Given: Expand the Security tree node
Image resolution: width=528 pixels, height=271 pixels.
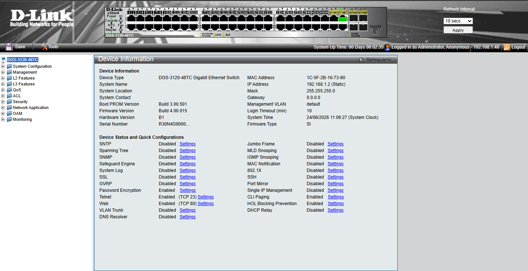Looking at the screenshot, I should [3, 102].
